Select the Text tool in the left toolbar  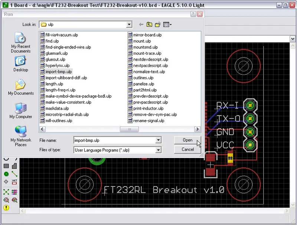click(x=14, y=181)
